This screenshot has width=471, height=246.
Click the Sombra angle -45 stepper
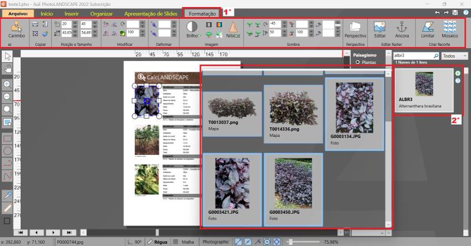point(284,24)
